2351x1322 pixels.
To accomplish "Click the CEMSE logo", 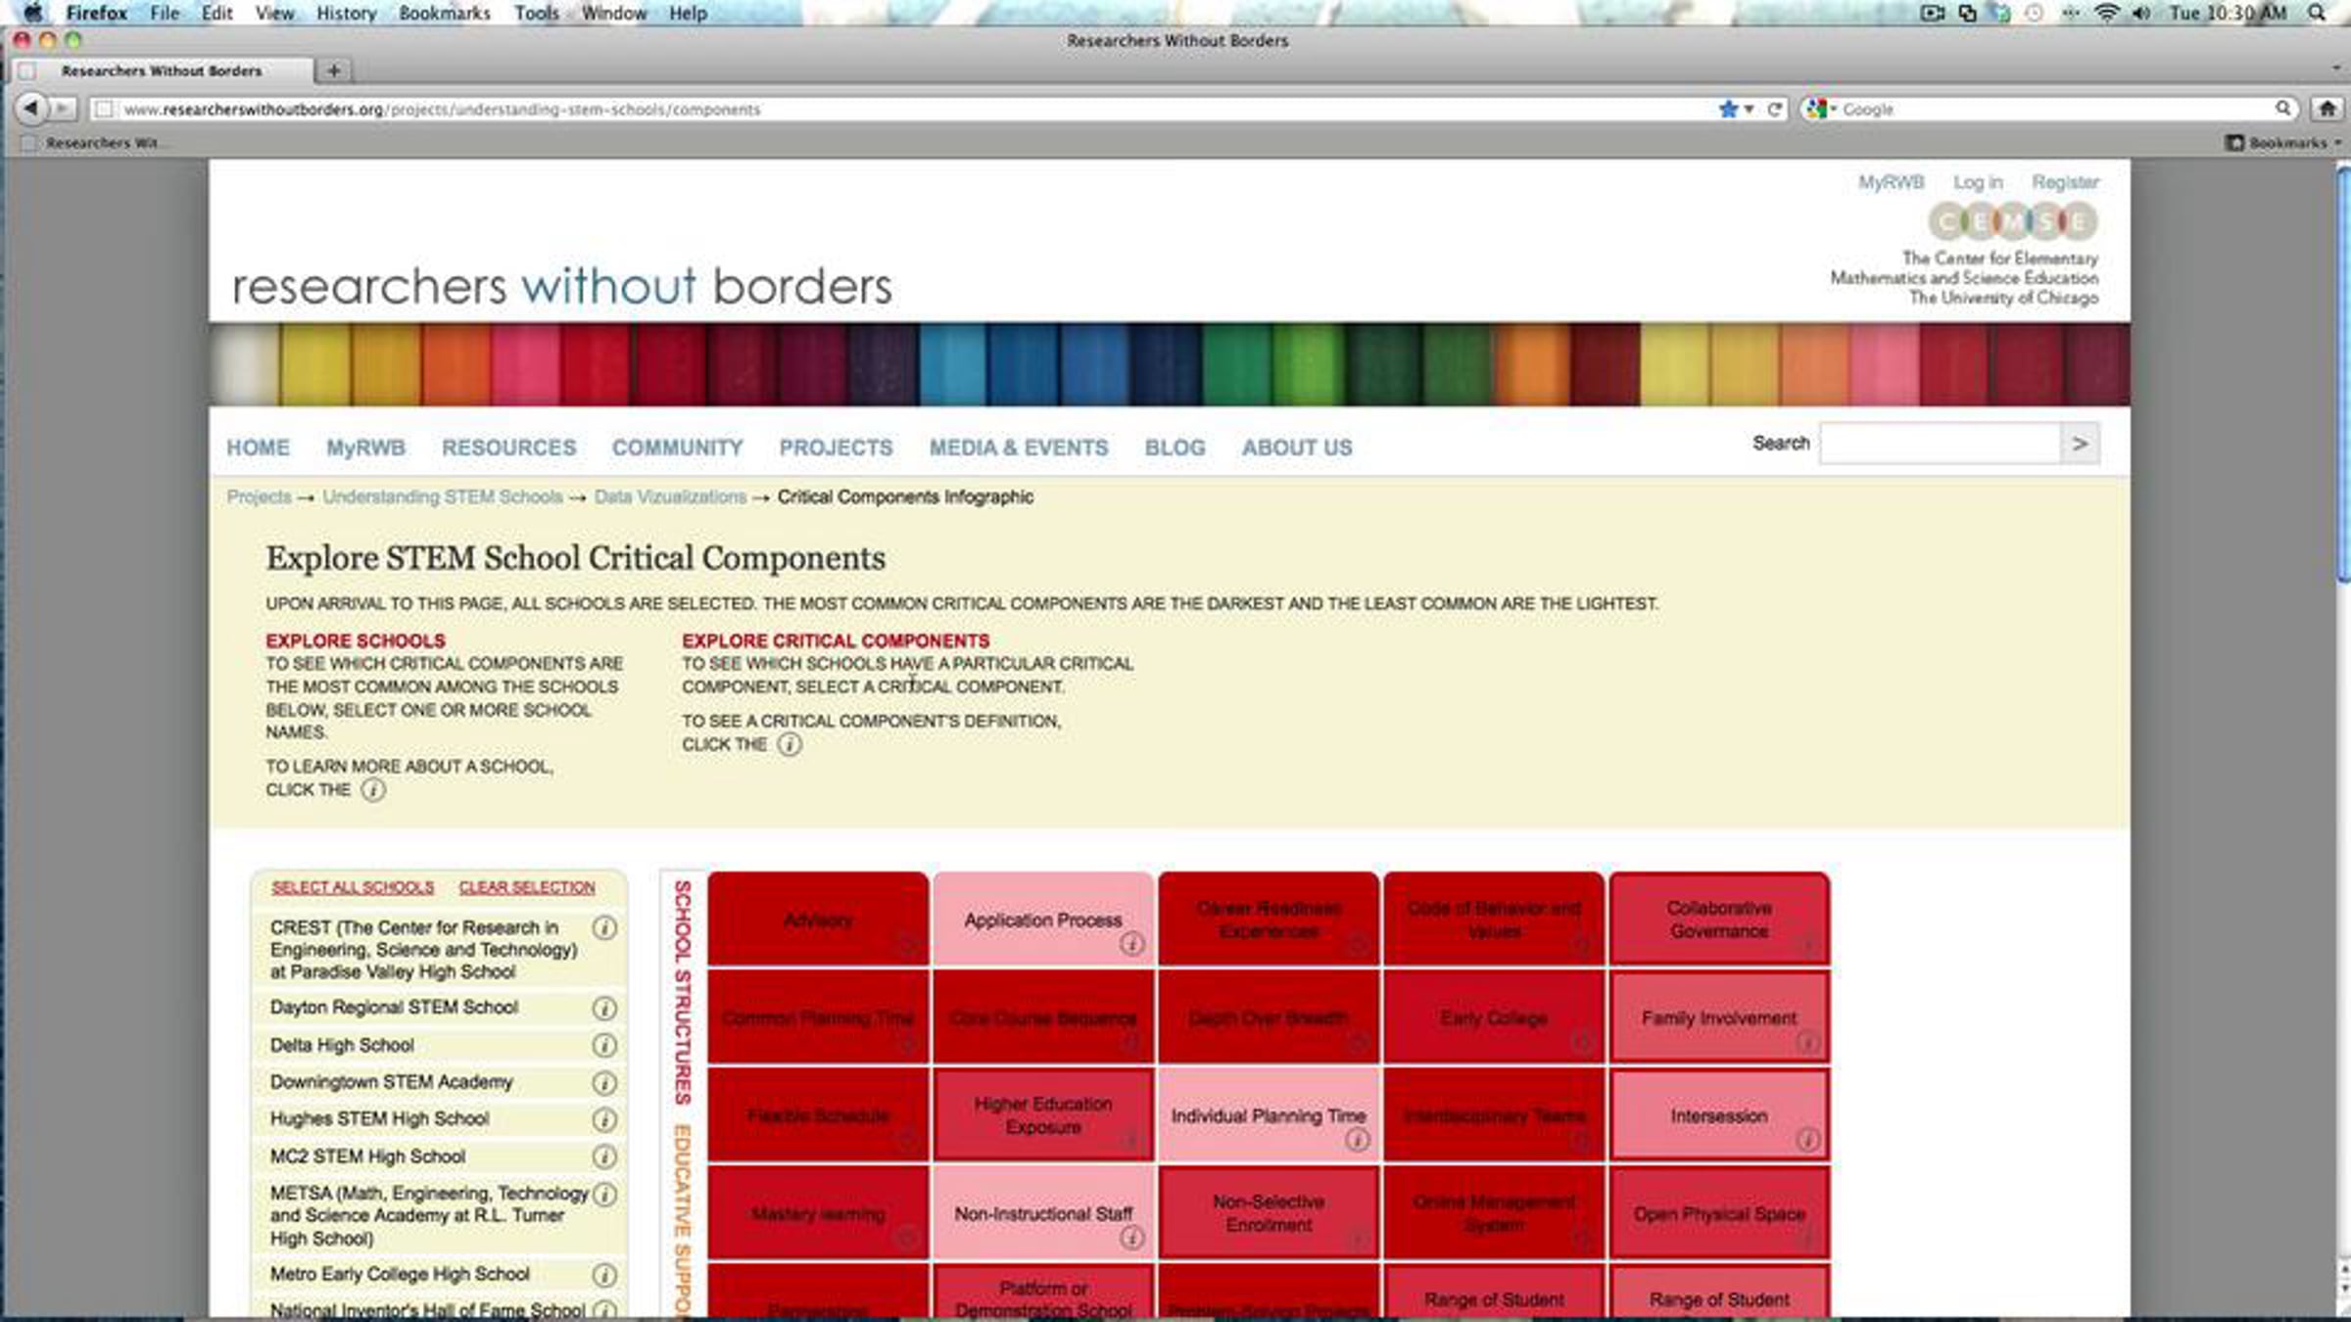I will click(2012, 221).
